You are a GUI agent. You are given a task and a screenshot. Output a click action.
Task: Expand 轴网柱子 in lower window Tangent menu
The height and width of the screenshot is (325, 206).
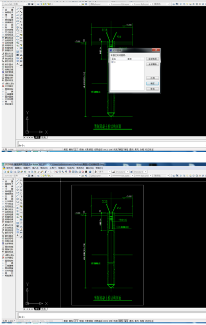(9, 184)
